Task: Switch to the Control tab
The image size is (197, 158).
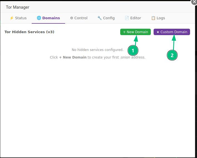Action: click(x=79, y=18)
